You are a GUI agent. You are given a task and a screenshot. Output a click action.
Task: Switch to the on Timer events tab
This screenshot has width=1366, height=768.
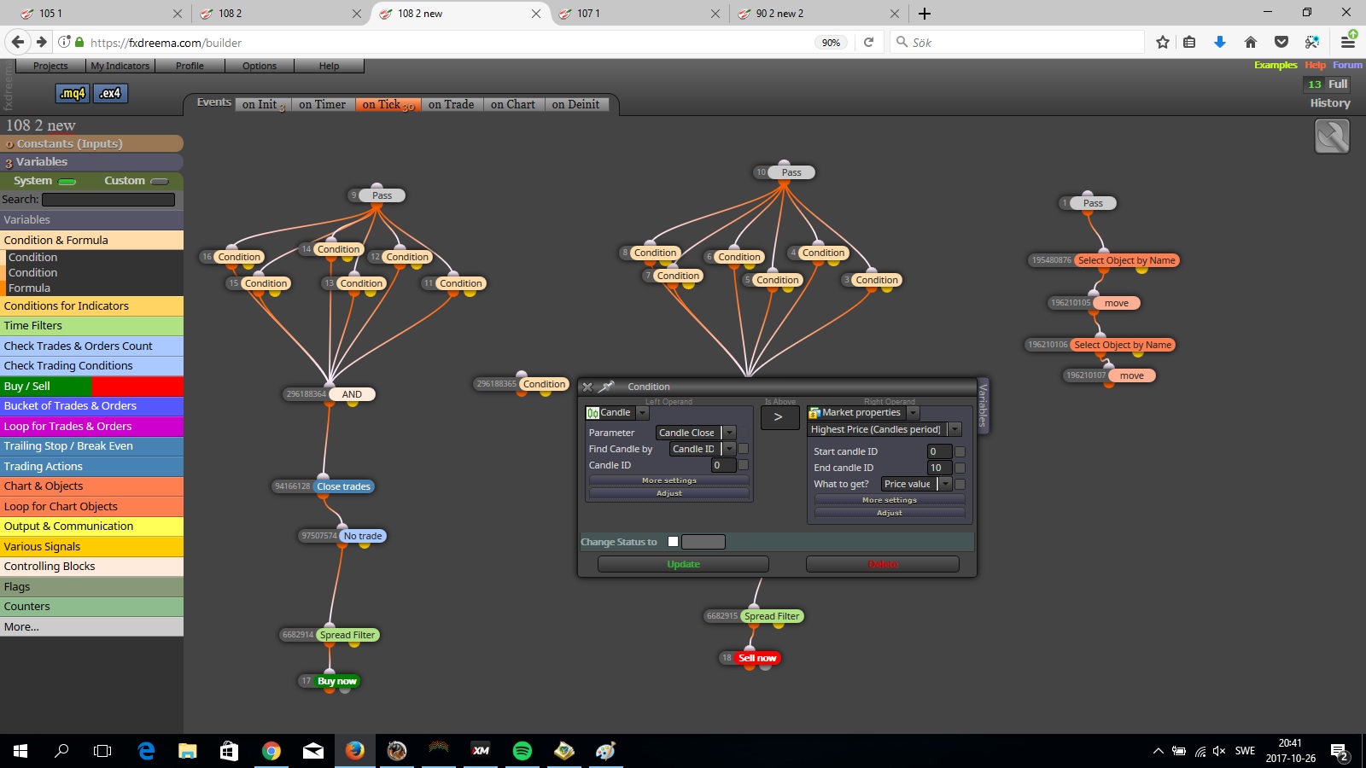tap(323, 104)
